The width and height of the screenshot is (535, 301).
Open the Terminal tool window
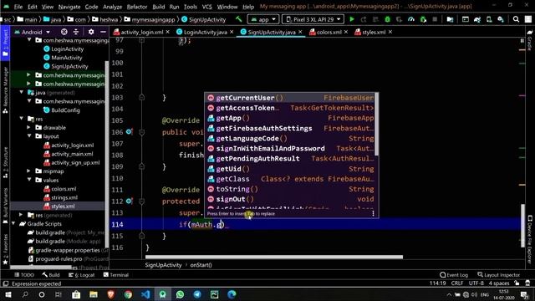115,275
